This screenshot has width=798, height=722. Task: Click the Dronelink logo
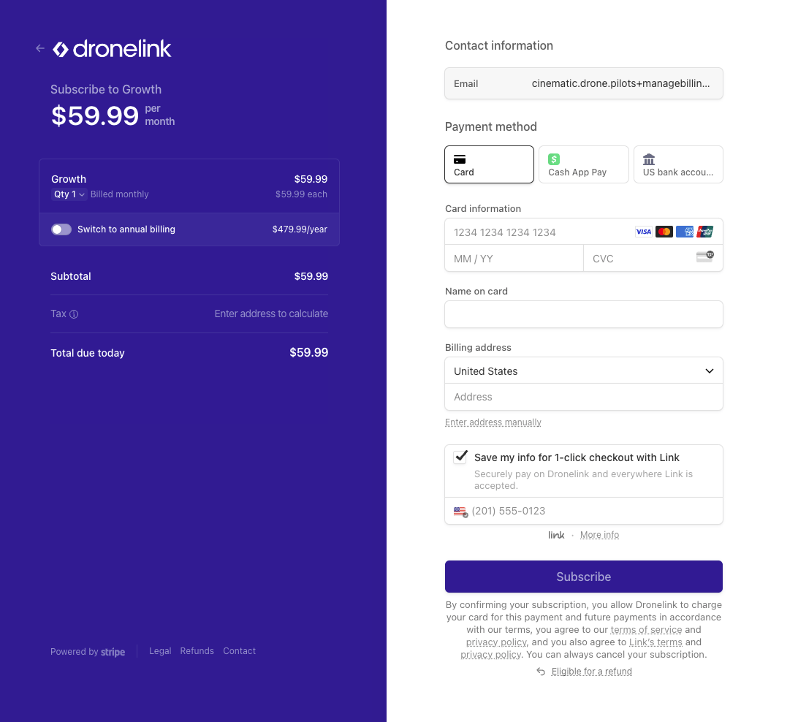(x=111, y=49)
